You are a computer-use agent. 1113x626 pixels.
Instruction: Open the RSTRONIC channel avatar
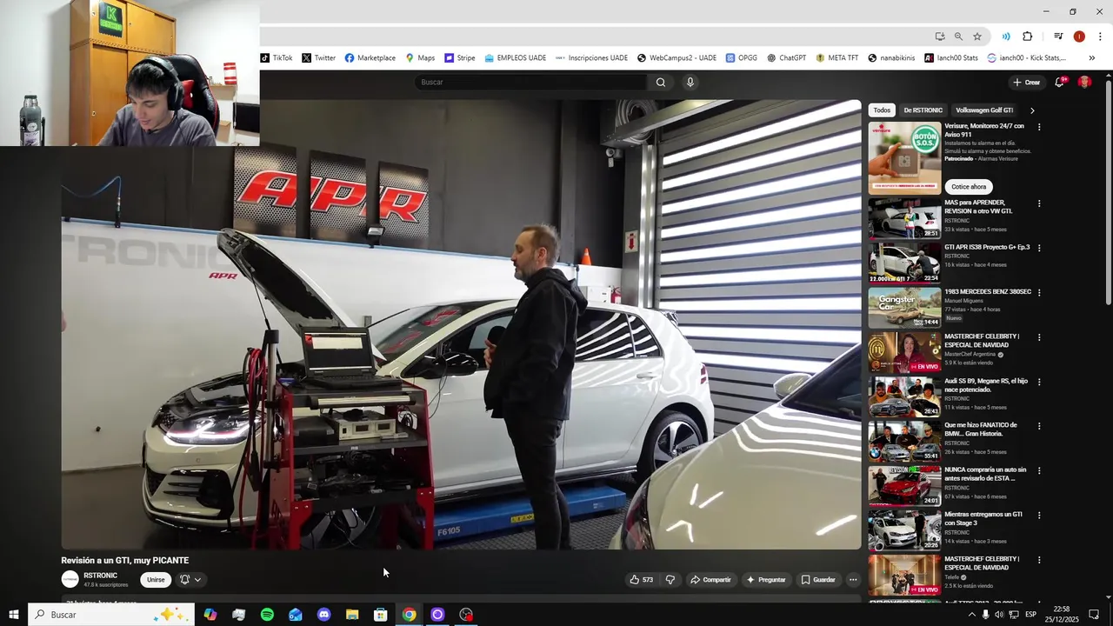(70, 579)
